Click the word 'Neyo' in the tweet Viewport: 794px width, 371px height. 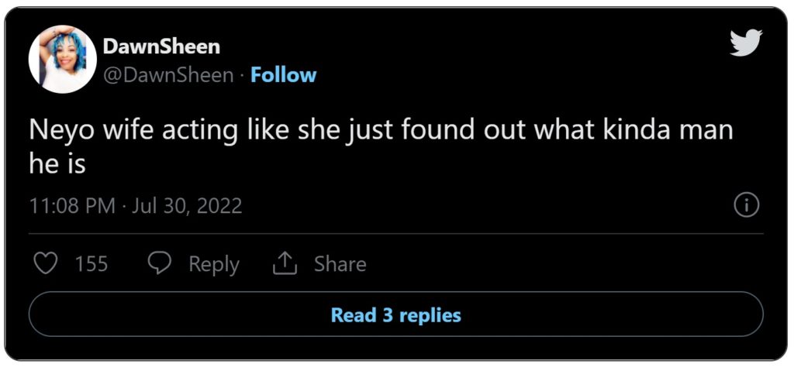(x=62, y=131)
